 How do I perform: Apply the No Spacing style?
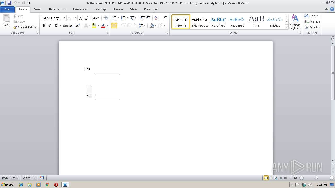pos(199,22)
